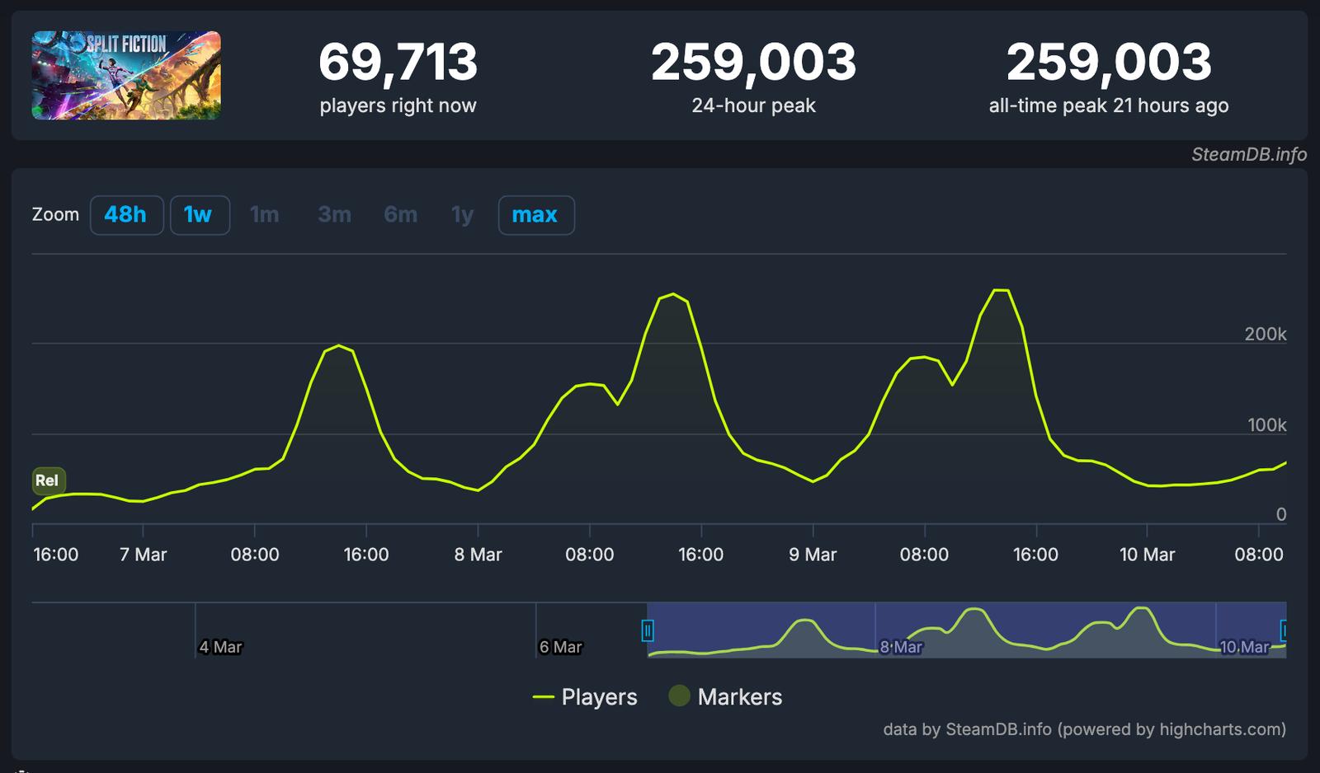Click the green Players line icon in legend
This screenshot has height=773, width=1320.
point(544,697)
